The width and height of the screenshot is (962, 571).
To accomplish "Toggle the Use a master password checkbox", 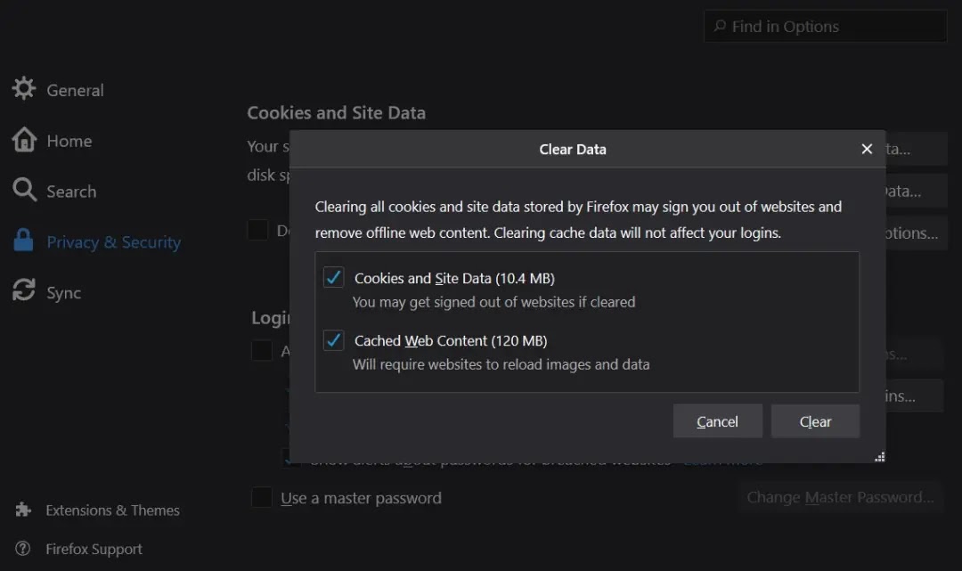I will tap(261, 497).
